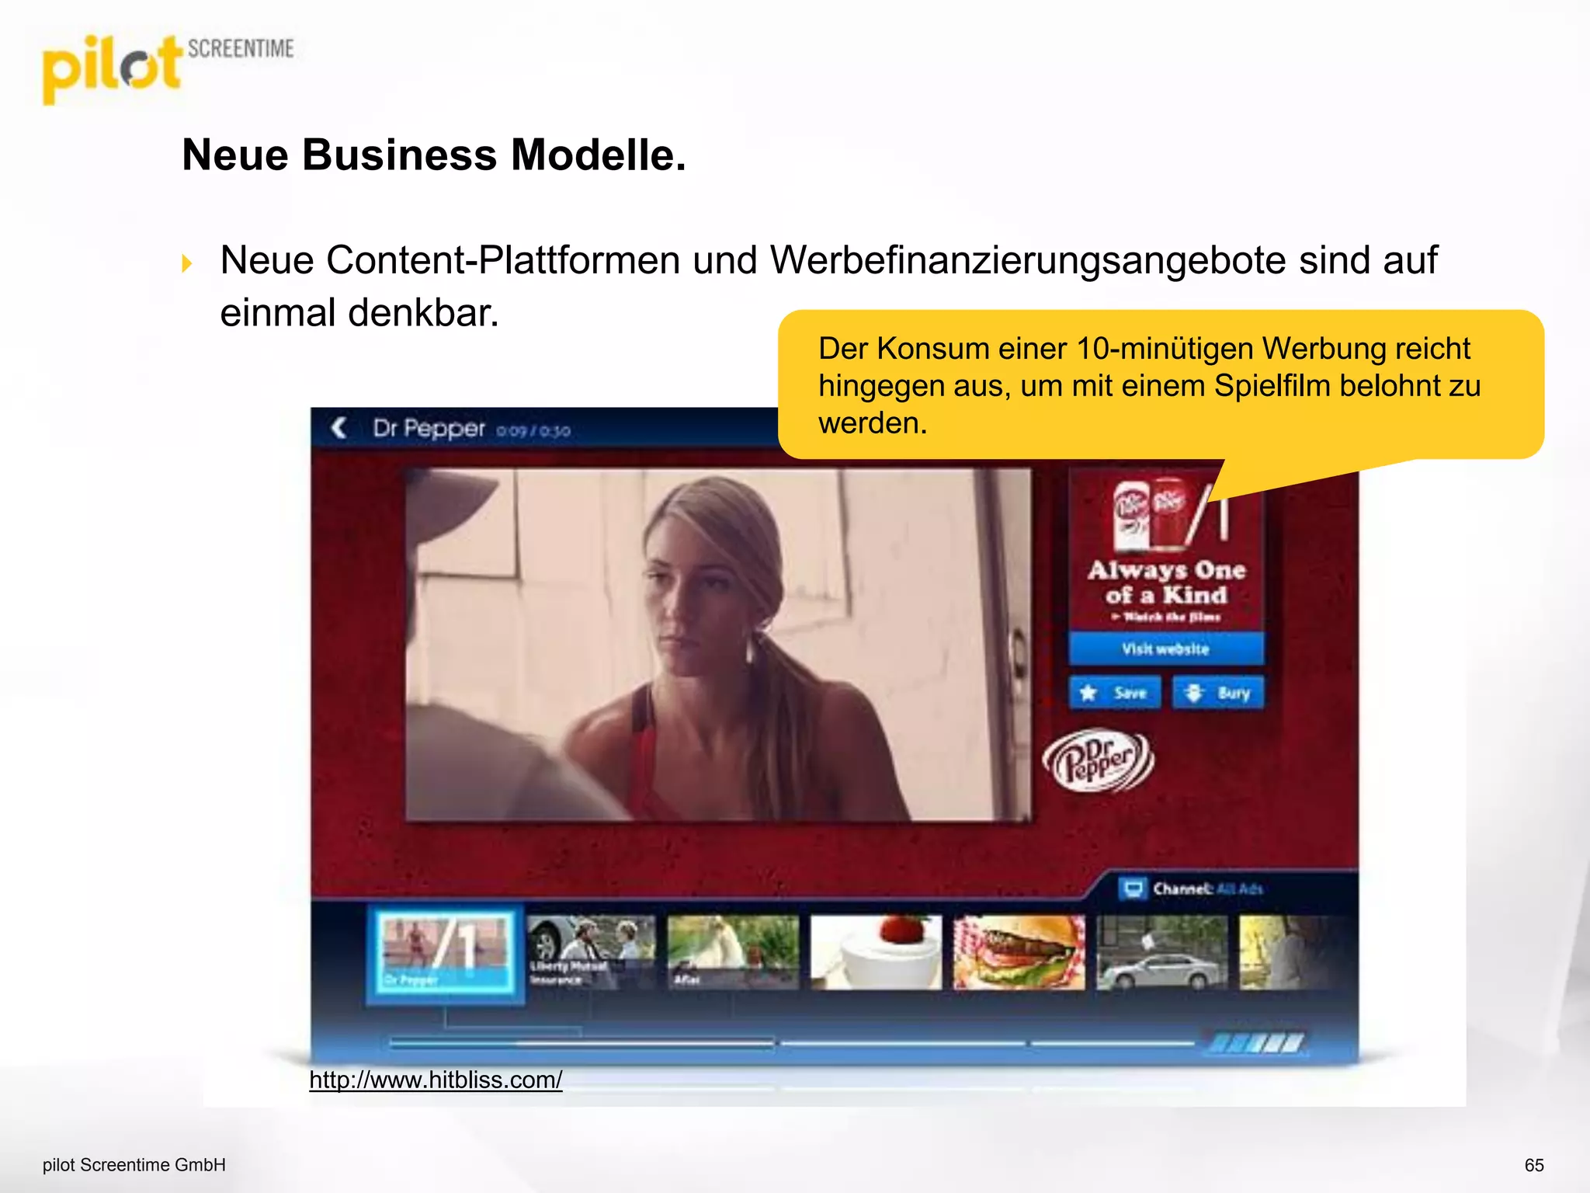
Task: Click the yellow callout bubble text
Action: tap(1150, 385)
